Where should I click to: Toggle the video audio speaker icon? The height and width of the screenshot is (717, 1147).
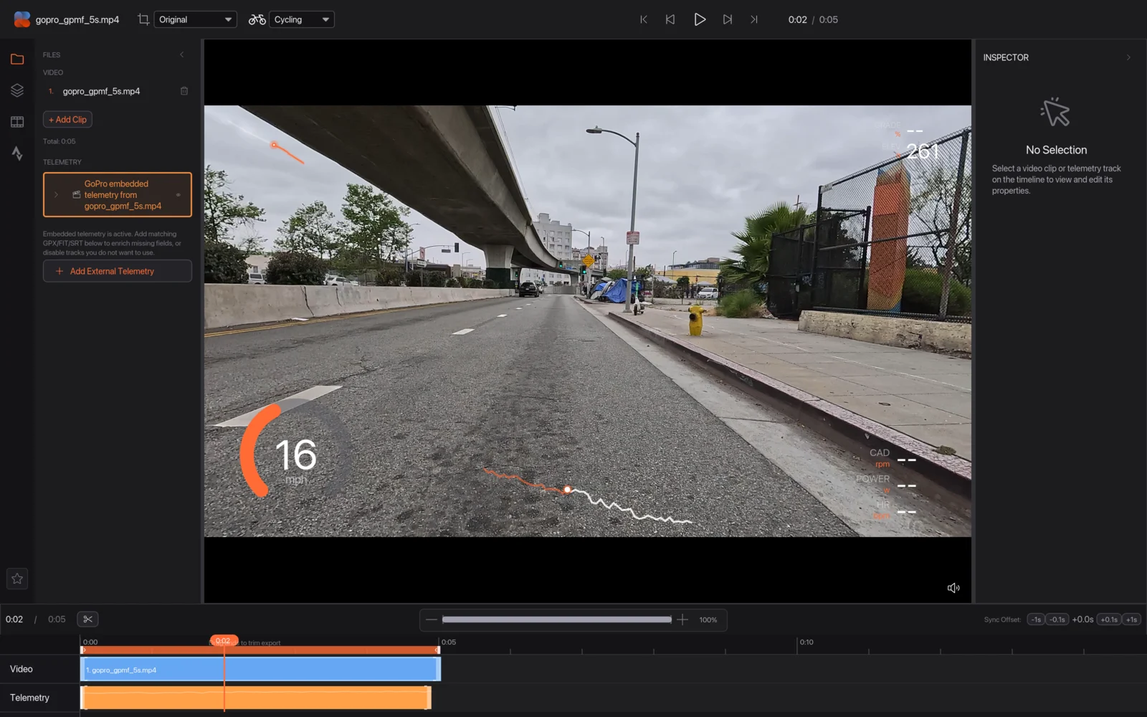[953, 588]
